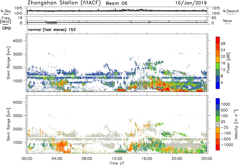The height and width of the screenshot is (165, 239).
Task: Click the '500' value on Velocity colorbar
Action: pyautogui.click(x=224, y=110)
